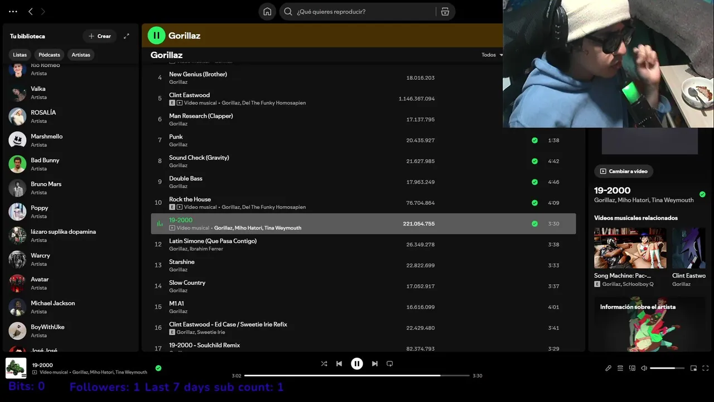Select the Artistas filter chip
The width and height of the screenshot is (714, 402).
coord(81,55)
